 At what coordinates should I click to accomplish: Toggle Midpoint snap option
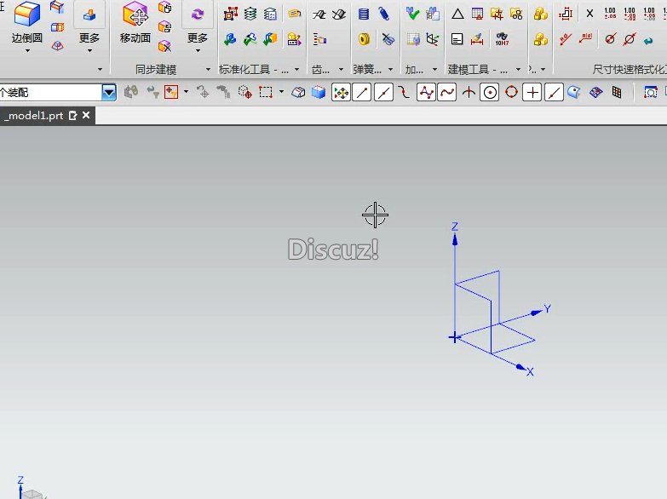383,92
